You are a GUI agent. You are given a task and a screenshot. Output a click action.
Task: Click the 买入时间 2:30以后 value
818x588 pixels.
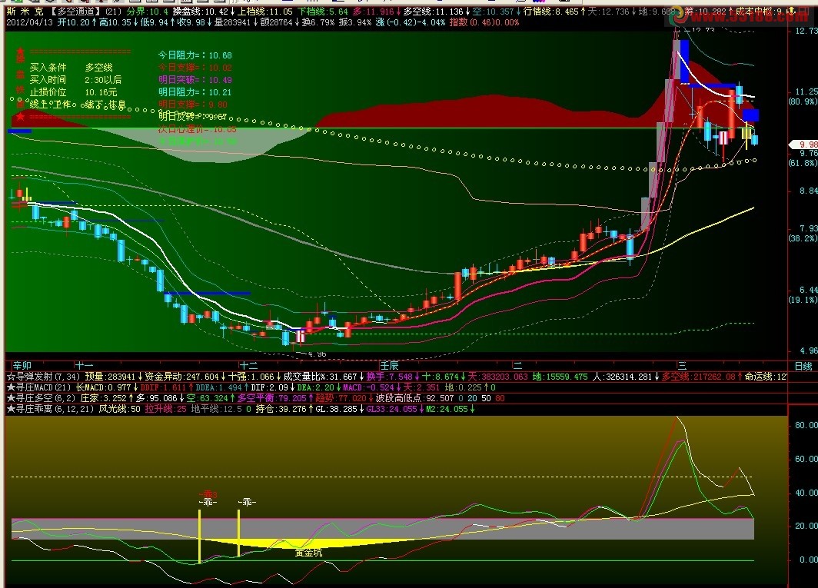click(x=103, y=80)
